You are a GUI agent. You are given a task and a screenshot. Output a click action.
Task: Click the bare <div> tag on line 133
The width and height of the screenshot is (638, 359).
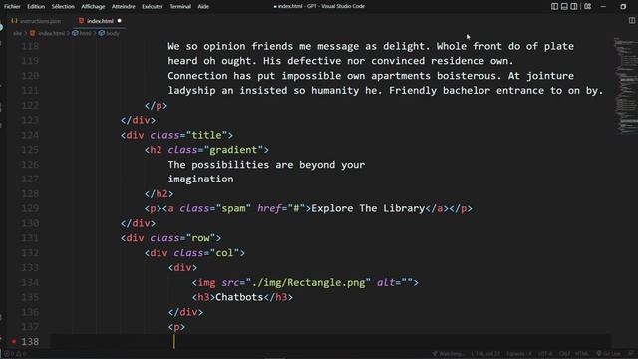(x=182, y=268)
